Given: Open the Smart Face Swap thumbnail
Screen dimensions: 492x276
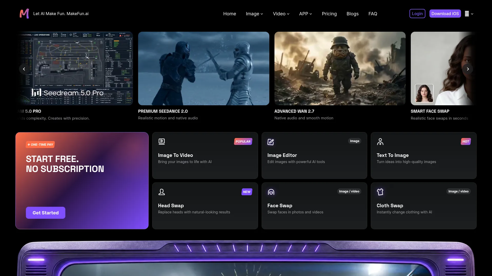Looking at the screenshot, I should click(x=444, y=68).
